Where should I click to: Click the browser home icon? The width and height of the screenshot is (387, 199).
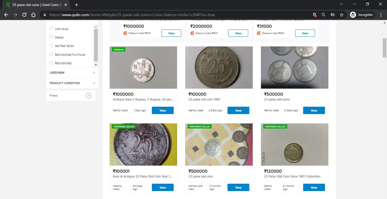[33, 14]
